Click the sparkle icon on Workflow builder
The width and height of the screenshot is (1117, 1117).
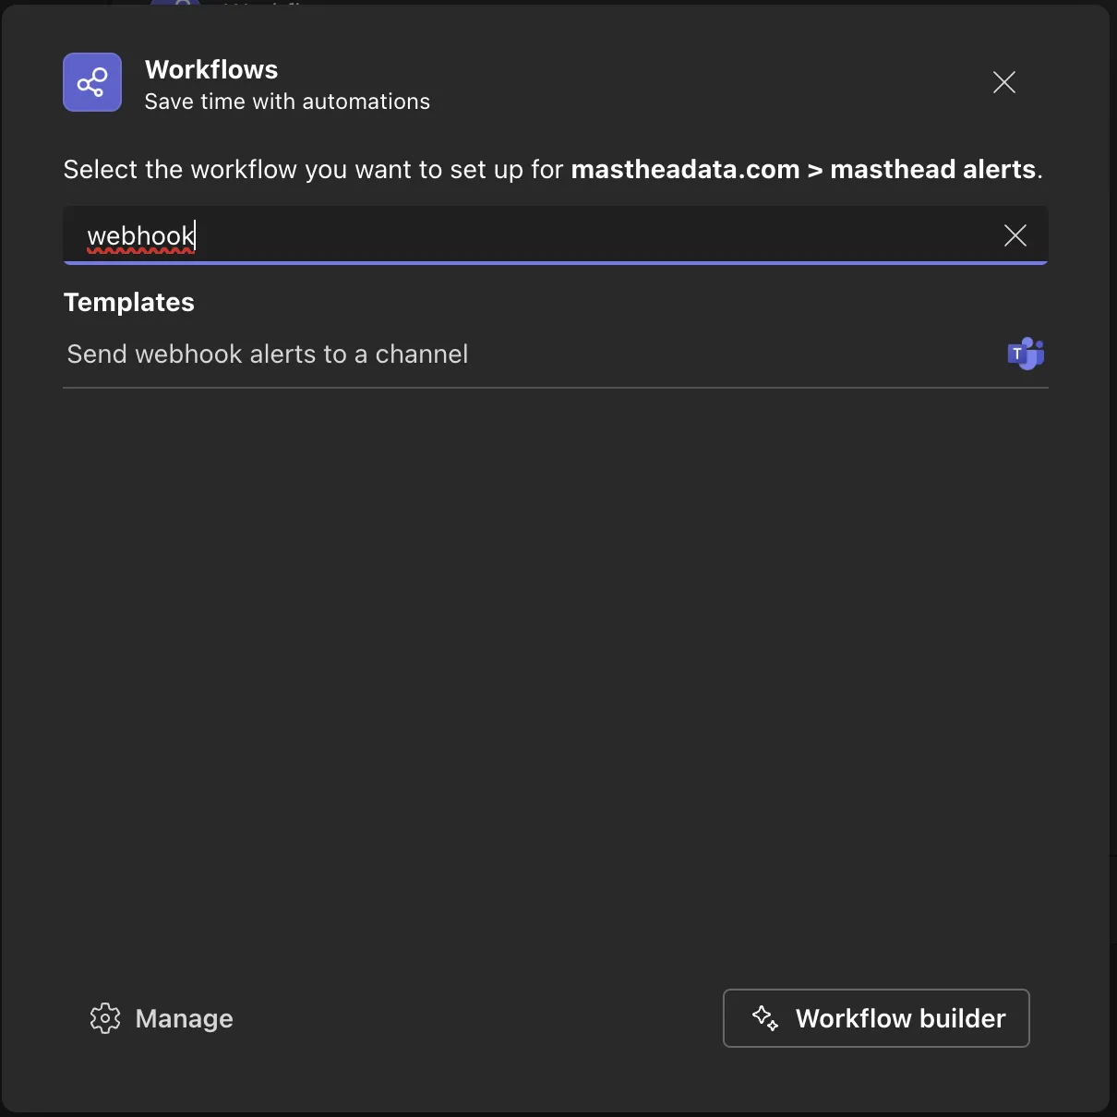[765, 1018]
